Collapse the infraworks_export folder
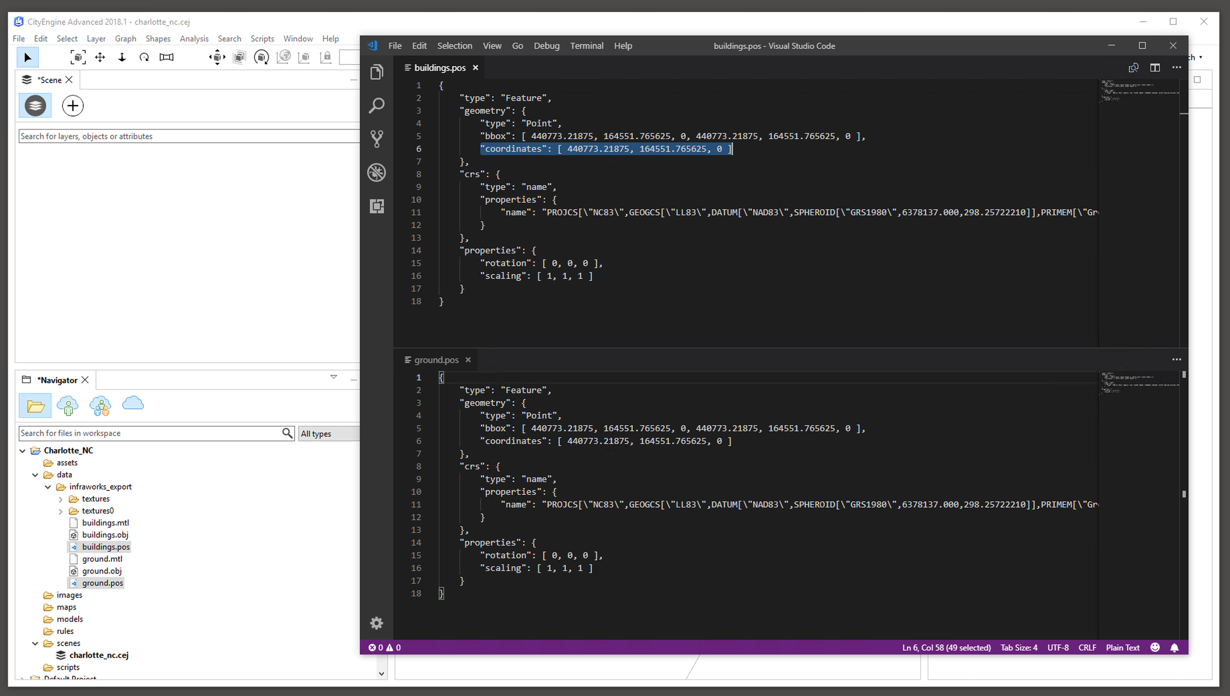1230x696 pixels. tap(48, 487)
